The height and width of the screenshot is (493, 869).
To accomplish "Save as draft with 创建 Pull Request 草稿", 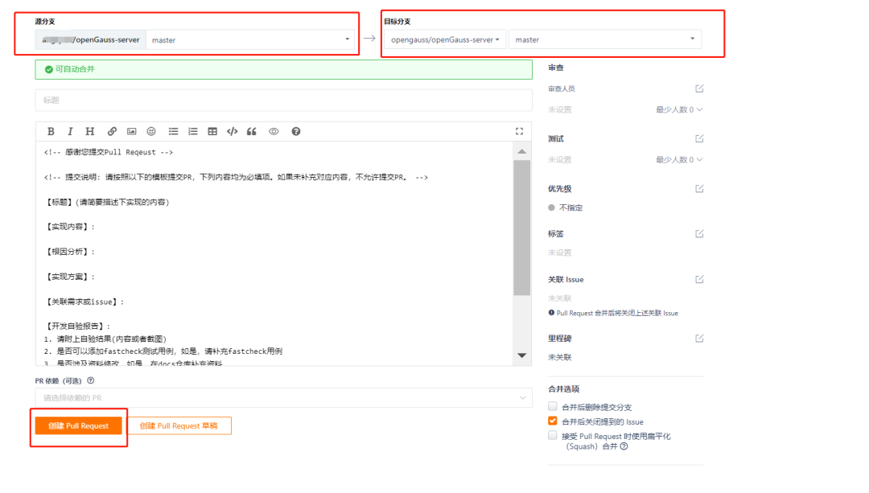I will click(179, 426).
